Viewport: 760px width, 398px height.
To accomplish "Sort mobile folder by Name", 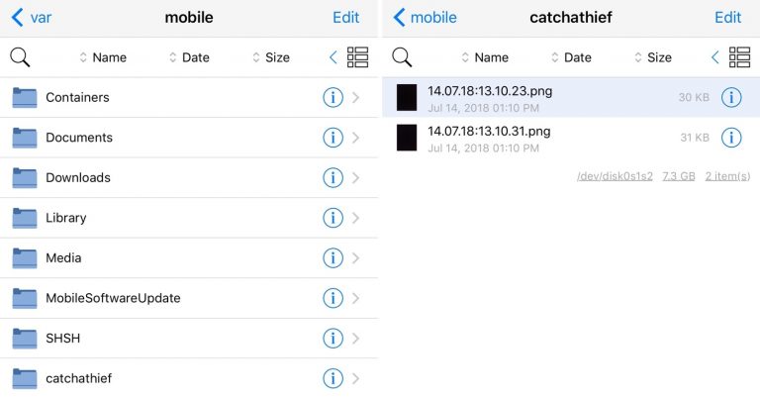I will [x=103, y=57].
